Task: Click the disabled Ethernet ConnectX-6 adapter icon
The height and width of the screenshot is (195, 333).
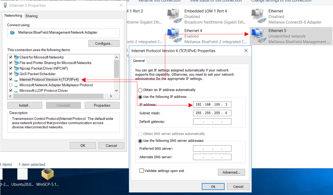Action: pos(258,16)
